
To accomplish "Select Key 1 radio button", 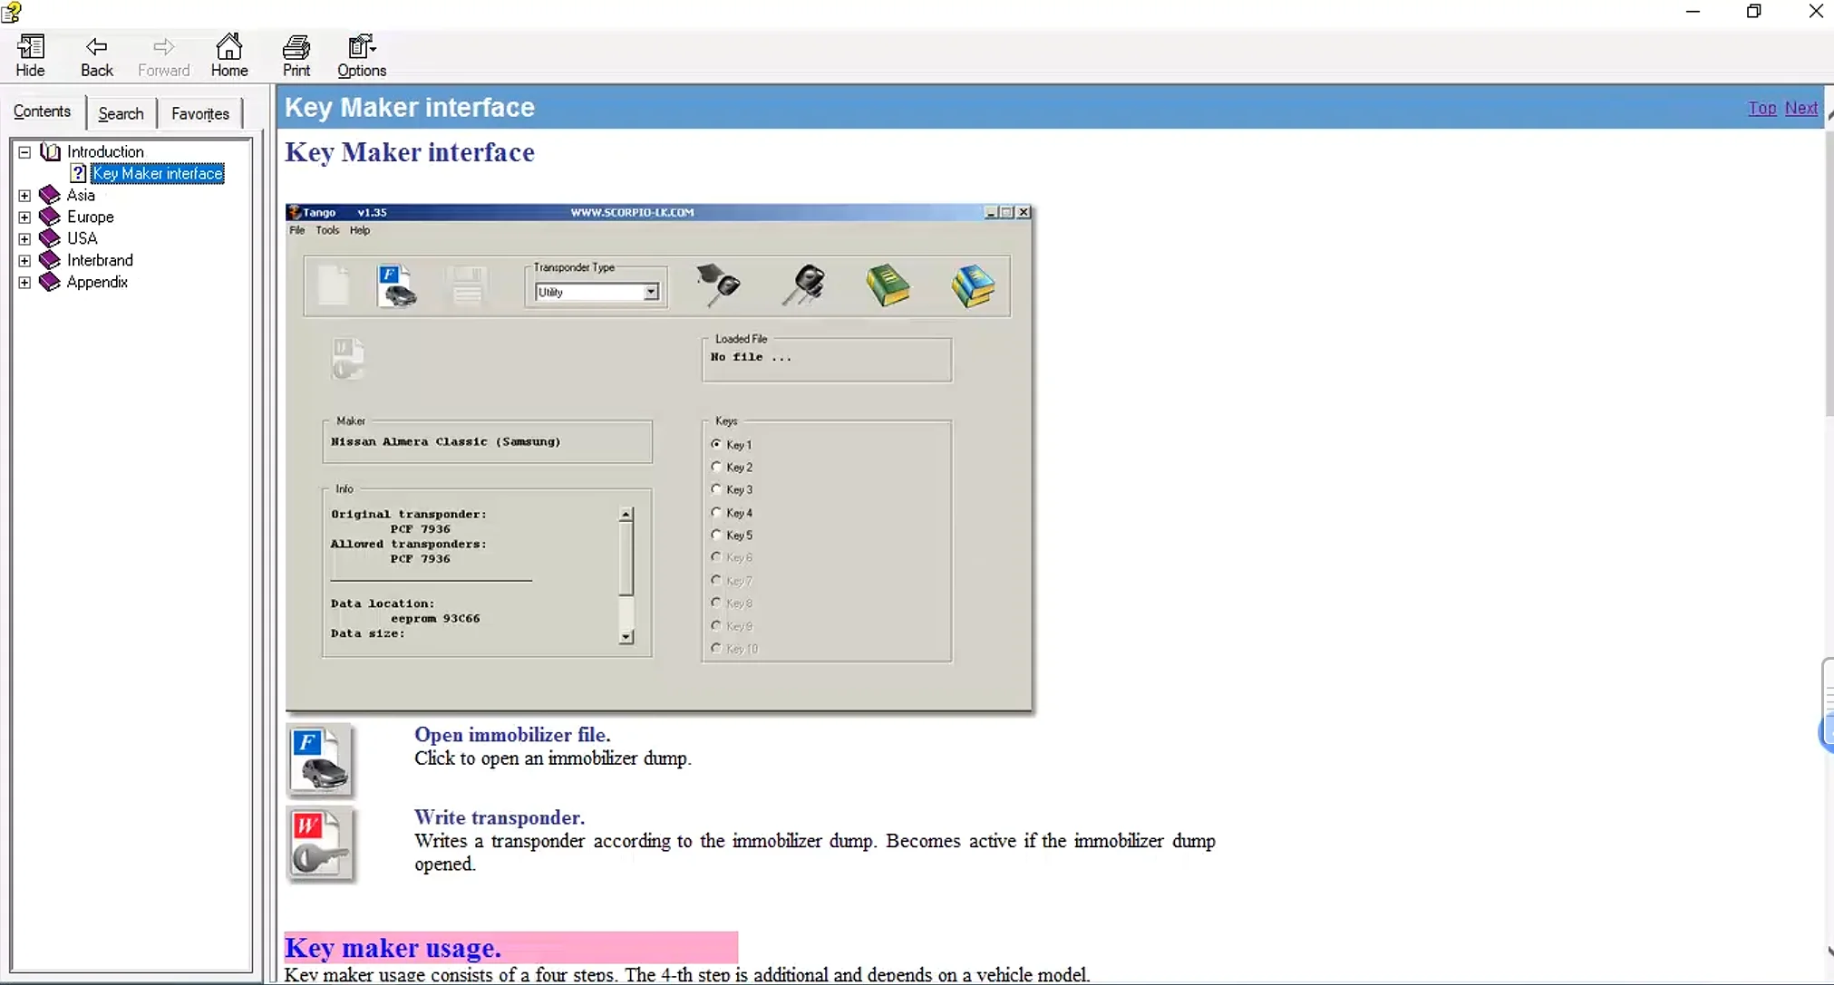I will click(x=715, y=444).
